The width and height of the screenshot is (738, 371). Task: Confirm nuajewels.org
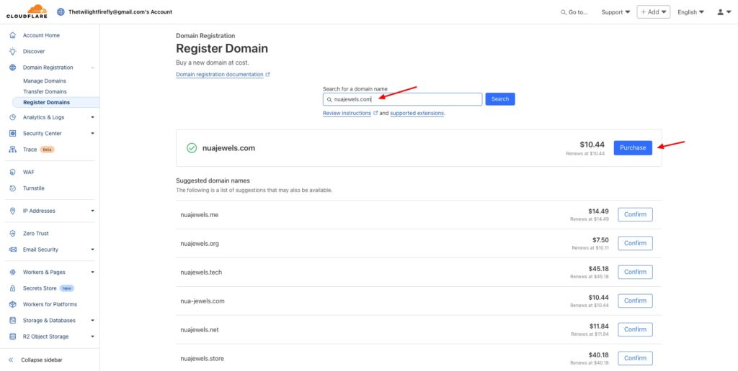tap(635, 243)
